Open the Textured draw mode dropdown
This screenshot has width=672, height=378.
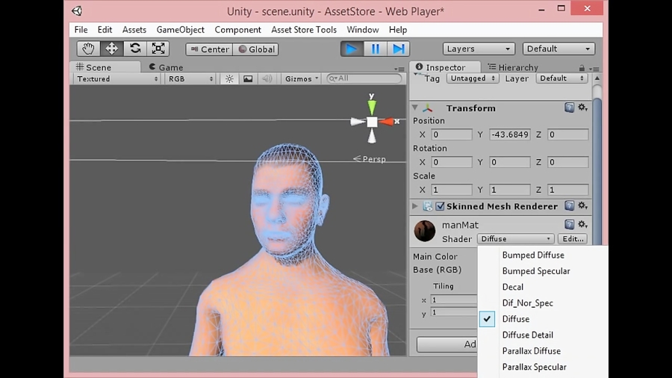point(116,78)
